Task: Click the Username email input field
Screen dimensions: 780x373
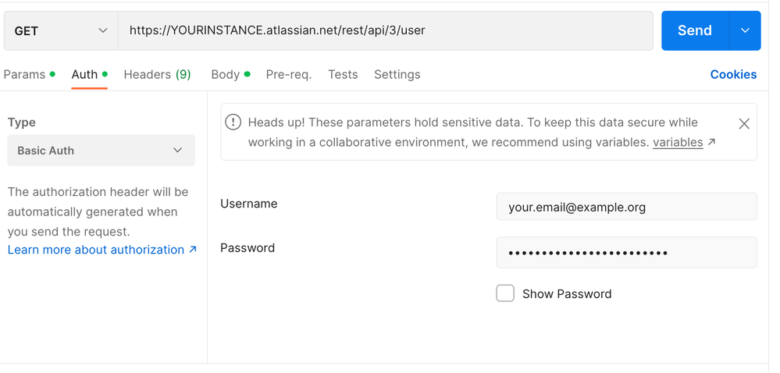Action: (x=626, y=207)
